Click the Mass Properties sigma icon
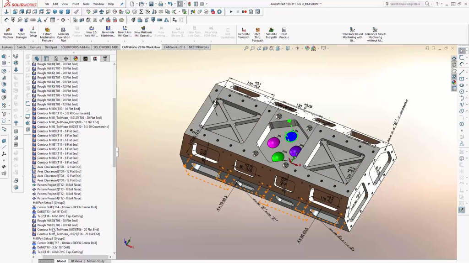Screen dimensions: 469x263 pos(141,12)
